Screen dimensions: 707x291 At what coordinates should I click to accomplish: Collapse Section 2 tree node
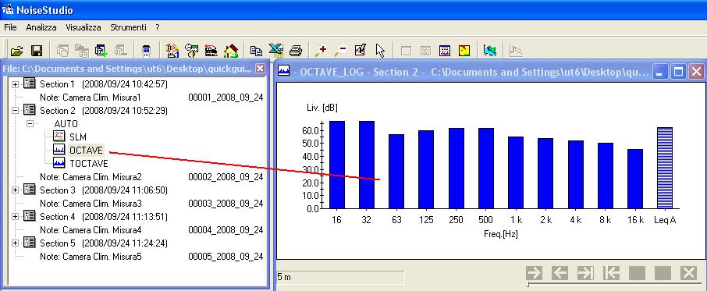click(x=16, y=110)
